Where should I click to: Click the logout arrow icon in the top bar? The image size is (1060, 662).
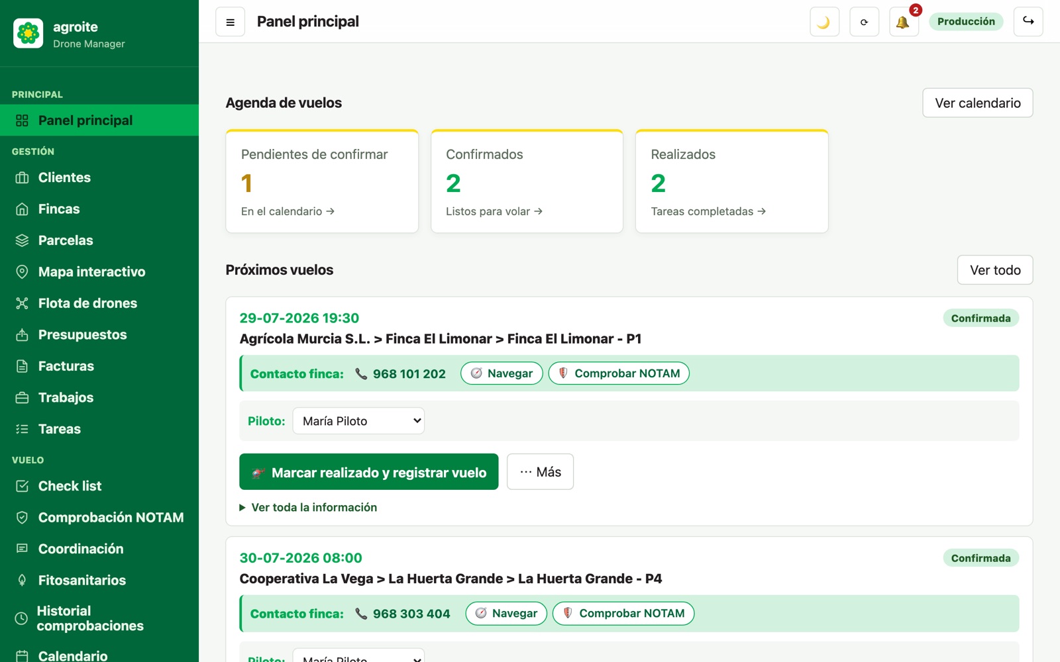point(1028,22)
